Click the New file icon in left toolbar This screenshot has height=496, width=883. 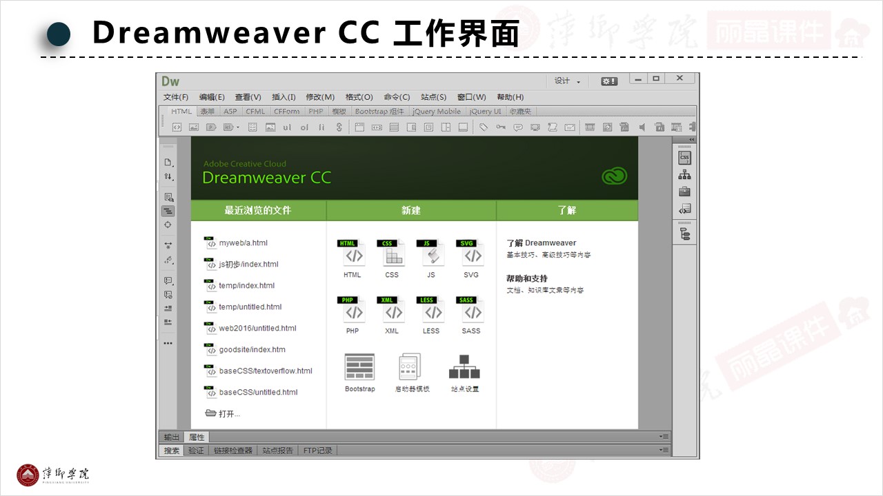pos(168,163)
